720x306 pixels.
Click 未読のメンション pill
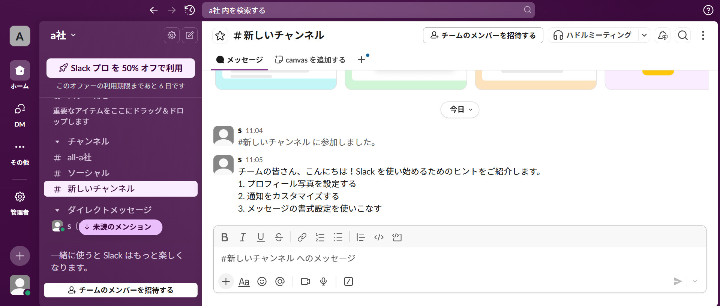(x=121, y=227)
